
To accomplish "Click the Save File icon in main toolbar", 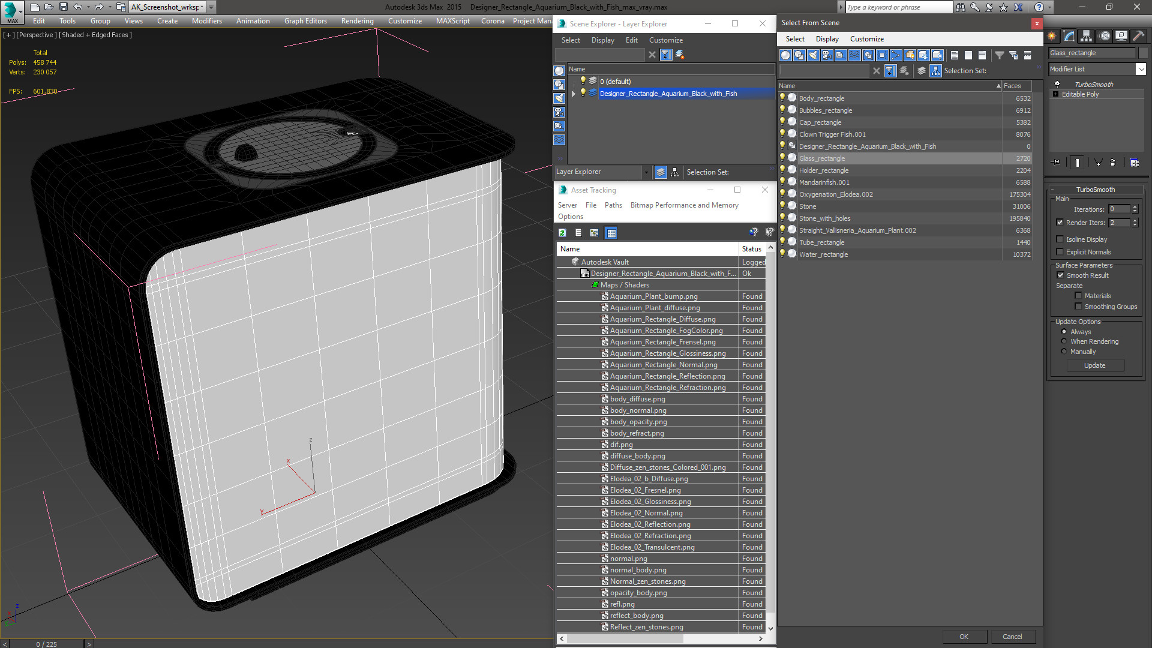I will (64, 7).
